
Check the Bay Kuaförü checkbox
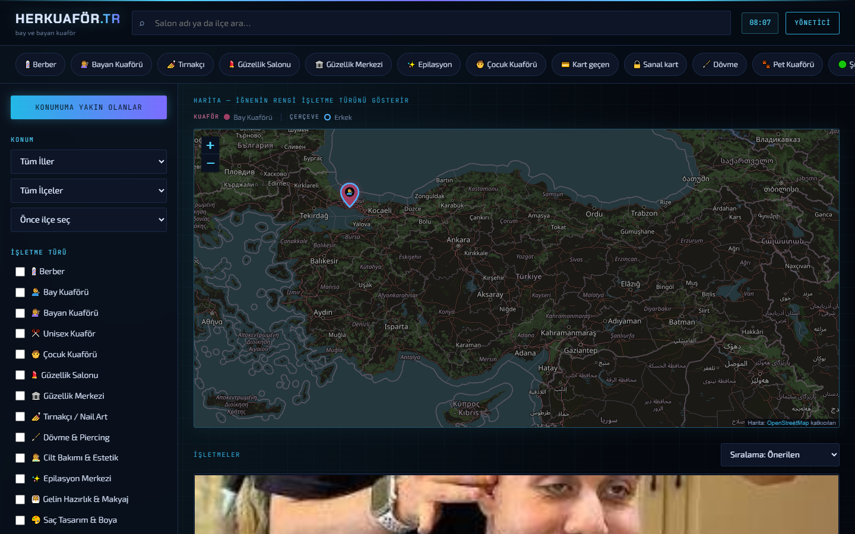(20, 293)
